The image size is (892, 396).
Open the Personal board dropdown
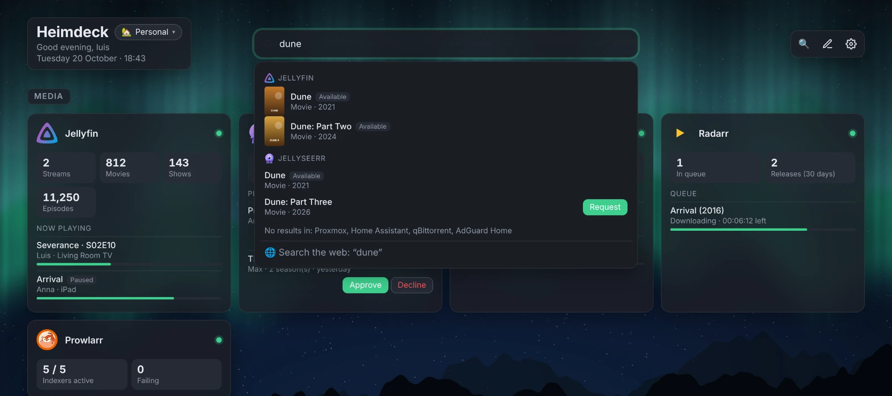click(149, 32)
